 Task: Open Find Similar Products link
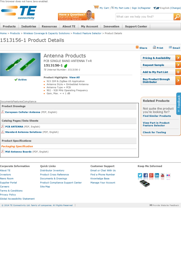click(157, 116)
